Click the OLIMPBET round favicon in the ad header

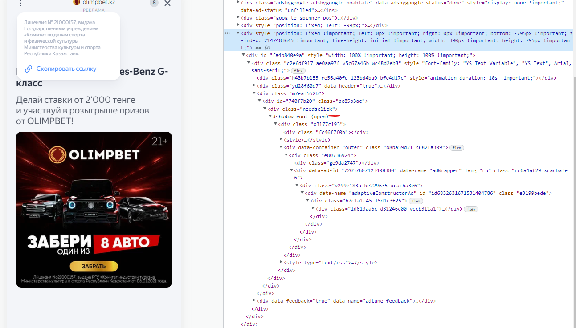pyautogui.click(x=76, y=2)
